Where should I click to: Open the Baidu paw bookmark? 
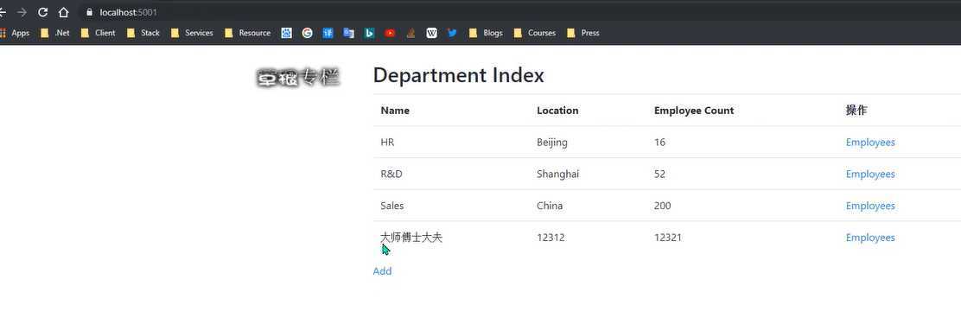tap(287, 33)
